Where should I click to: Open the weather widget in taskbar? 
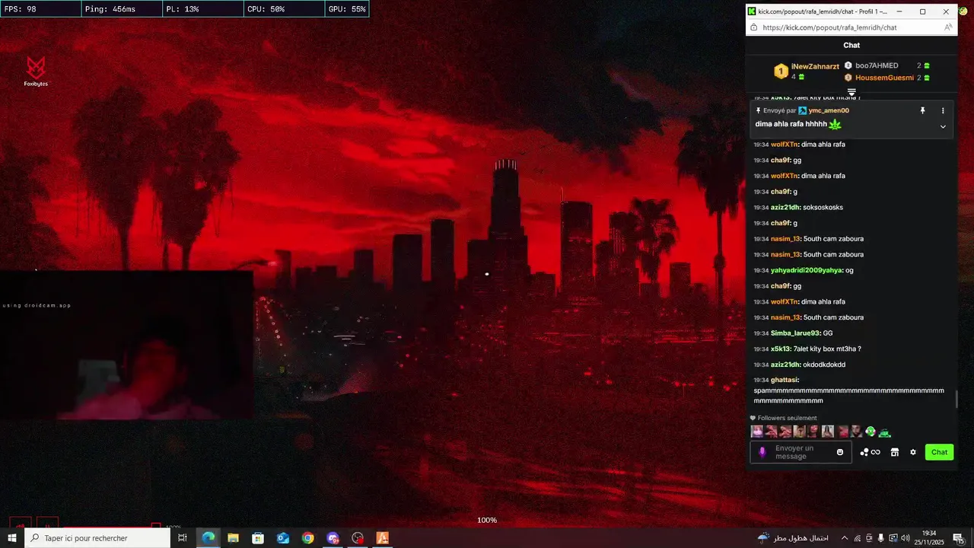coord(793,538)
